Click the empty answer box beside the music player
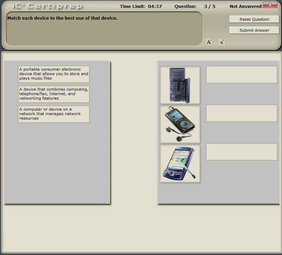The height and width of the screenshot is (255, 282). (241, 113)
